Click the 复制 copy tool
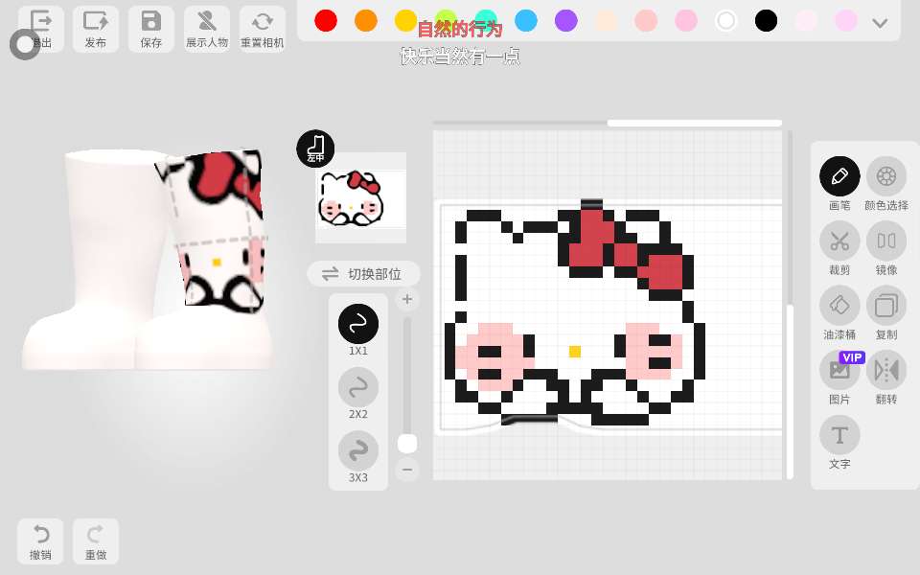The width and height of the screenshot is (920, 575). click(x=886, y=306)
